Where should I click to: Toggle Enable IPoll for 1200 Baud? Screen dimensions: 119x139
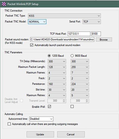coord(49,106)
